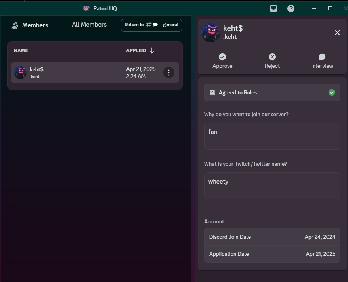Viewport: 348px width, 282px height.
Task: Click the Members people icon
Action: point(15,25)
